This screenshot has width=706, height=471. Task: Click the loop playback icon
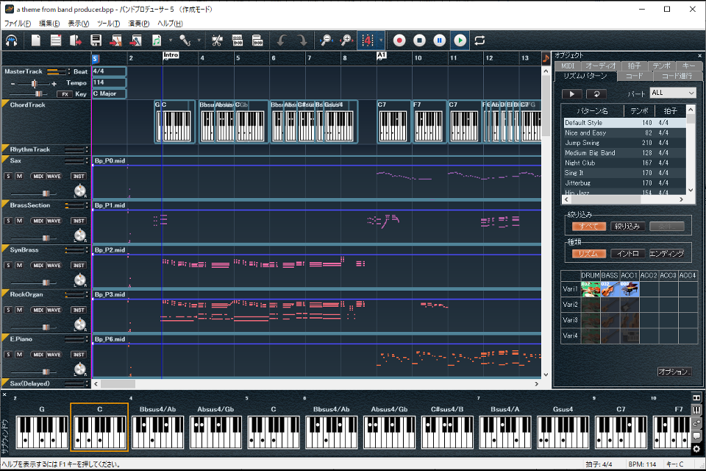(x=479, y=40)
